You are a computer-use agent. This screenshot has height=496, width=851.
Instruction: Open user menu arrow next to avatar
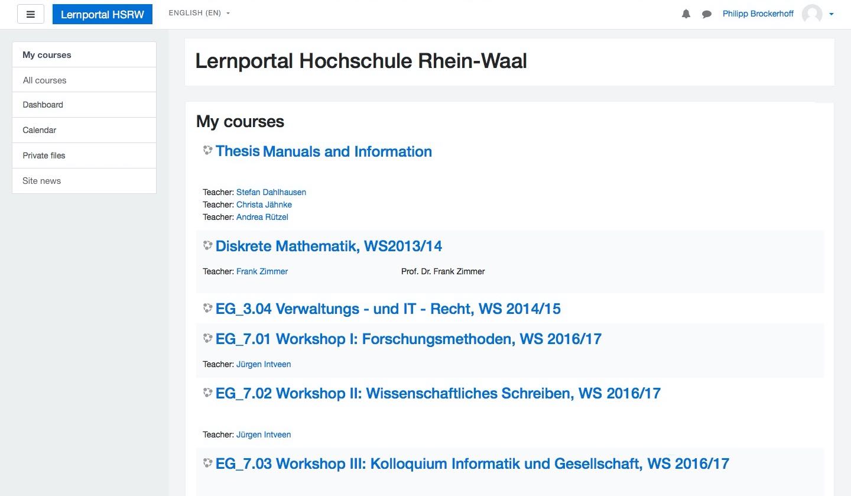[831, 14]
